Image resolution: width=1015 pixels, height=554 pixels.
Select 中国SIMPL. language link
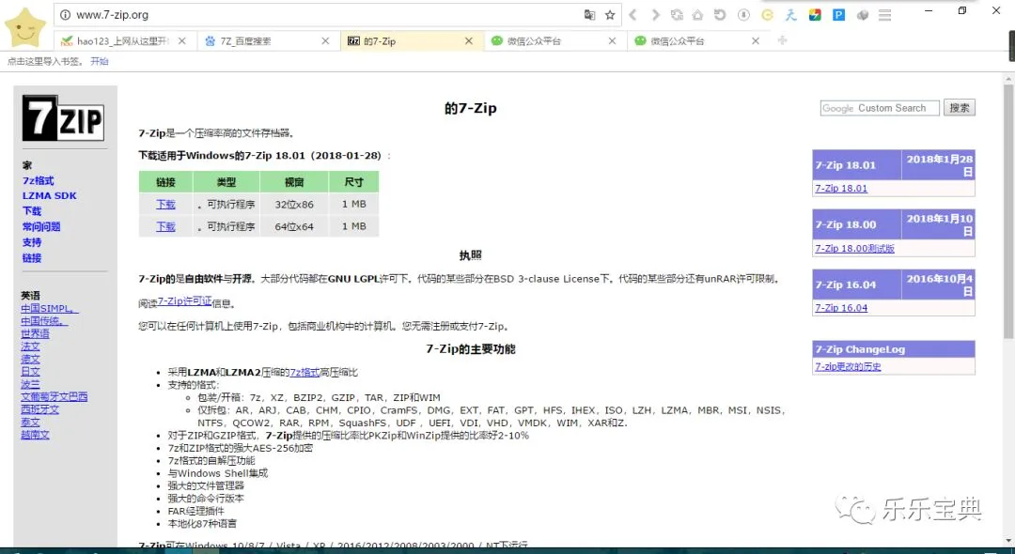point(50,308)
